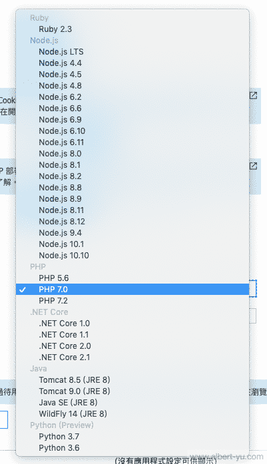The height and width of the screenshot is (464, 267).
Task: Open the lower external link icon
Action: point(254,166)
